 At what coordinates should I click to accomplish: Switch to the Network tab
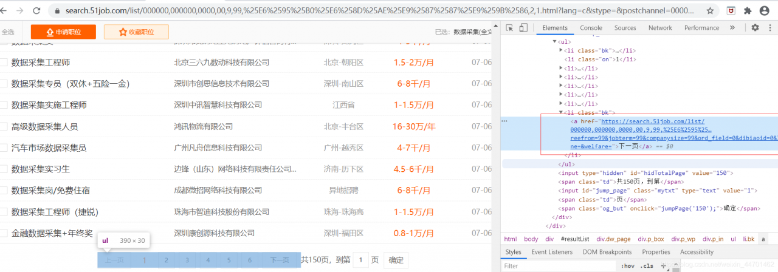(x=660, y=28)
